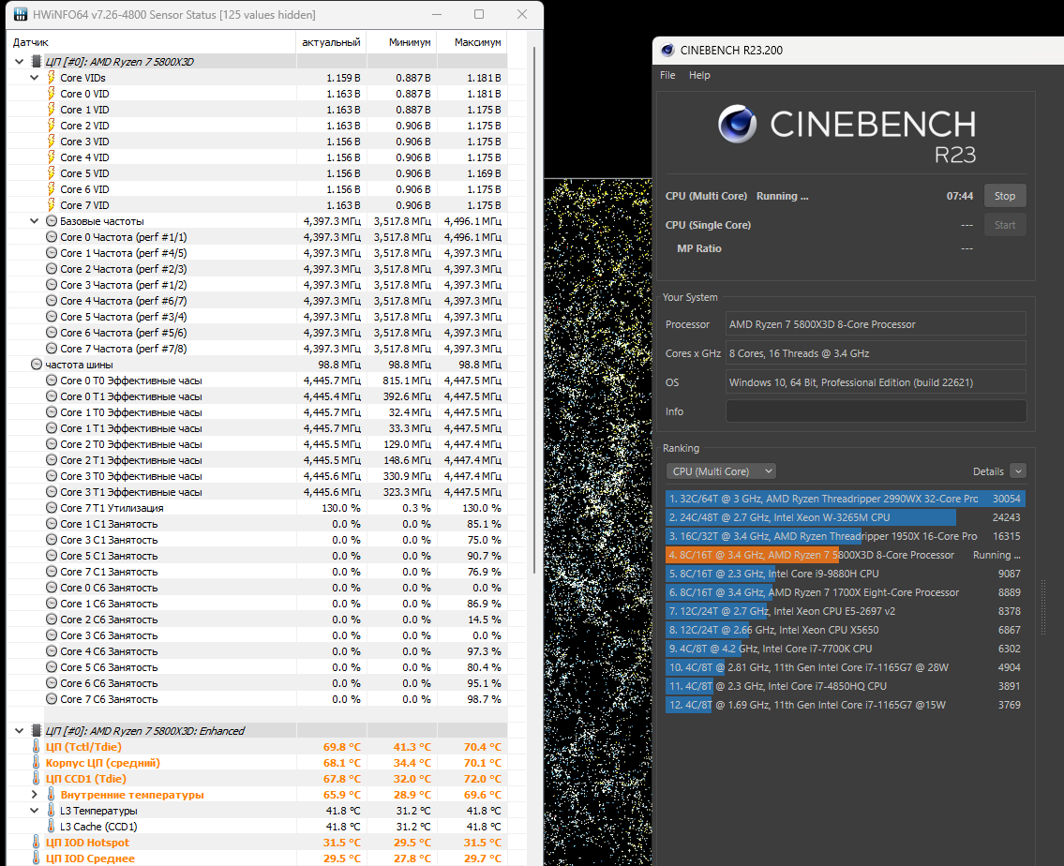Click the lightning icon beside Core 3 VID
Viewport: 1064px width, 866px height.
[x=51, y=142]
